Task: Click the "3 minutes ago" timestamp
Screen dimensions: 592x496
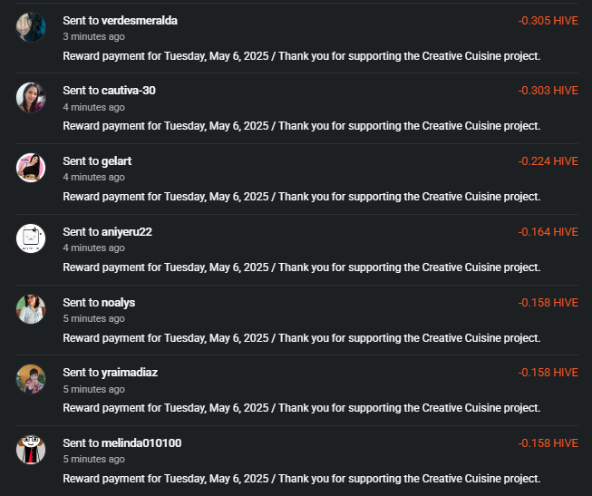Action: pyautogui.click(x=93, y=36)
